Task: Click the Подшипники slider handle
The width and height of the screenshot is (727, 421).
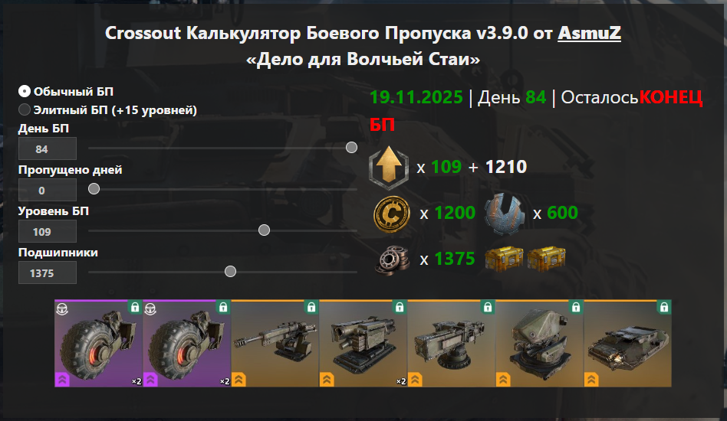Action: click(x=230, y=272)
